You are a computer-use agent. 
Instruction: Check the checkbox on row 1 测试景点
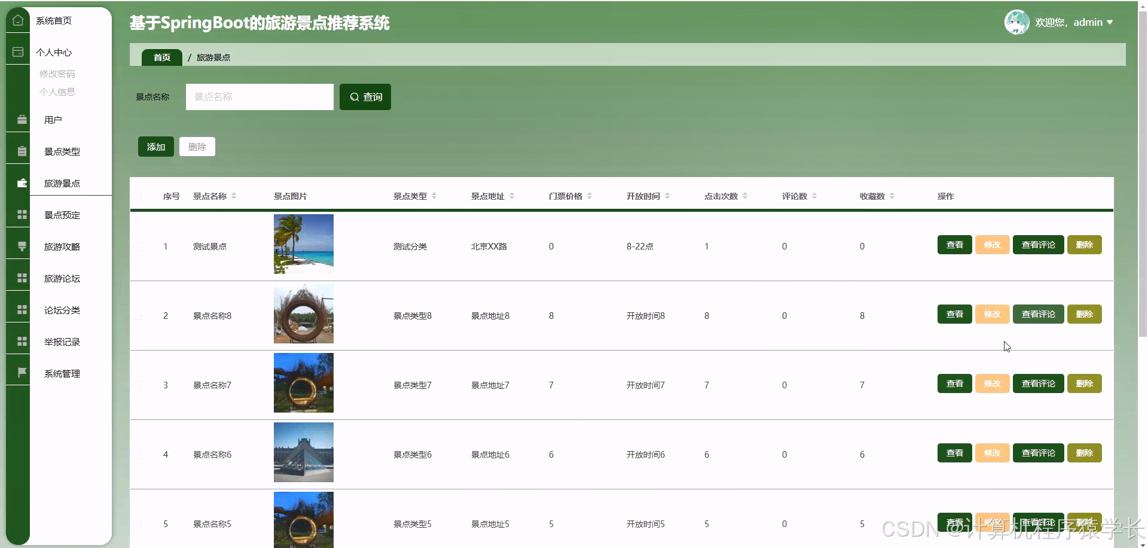tap(138, 246)
